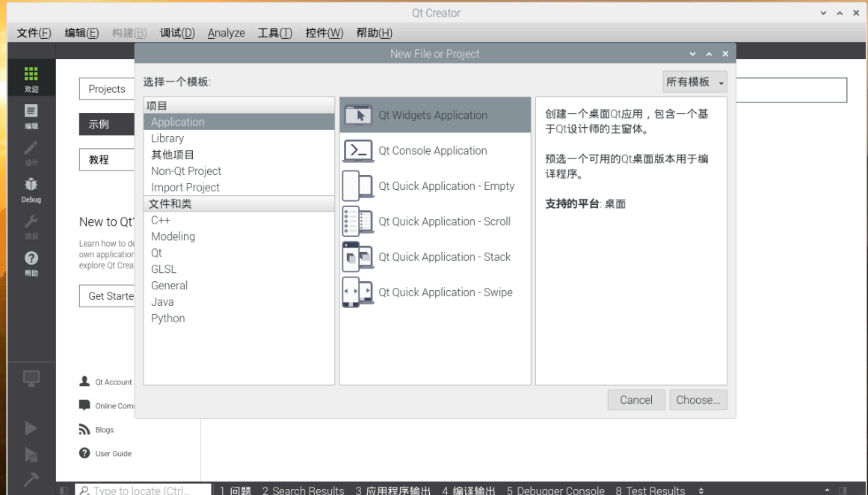
Task: Open 4 编译输出 pane
Action: (x=468, y=490)
